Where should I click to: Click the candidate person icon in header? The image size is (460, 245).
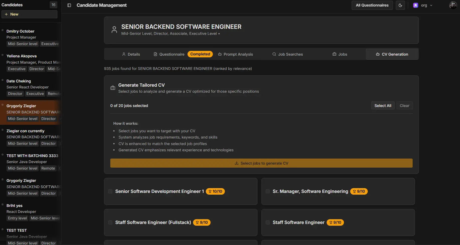[x=114, y=30]
